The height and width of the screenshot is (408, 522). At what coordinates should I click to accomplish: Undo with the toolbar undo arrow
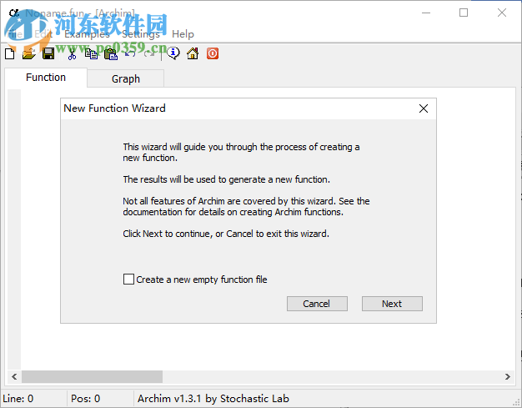tap(130, 53)
